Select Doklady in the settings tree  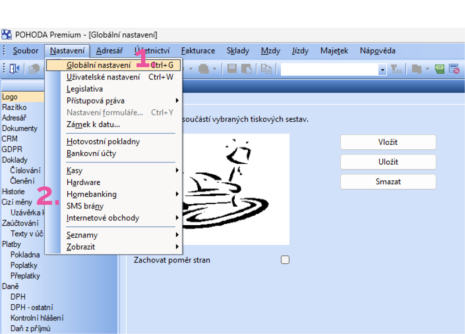pyautogui.click(x=15, y=160)
